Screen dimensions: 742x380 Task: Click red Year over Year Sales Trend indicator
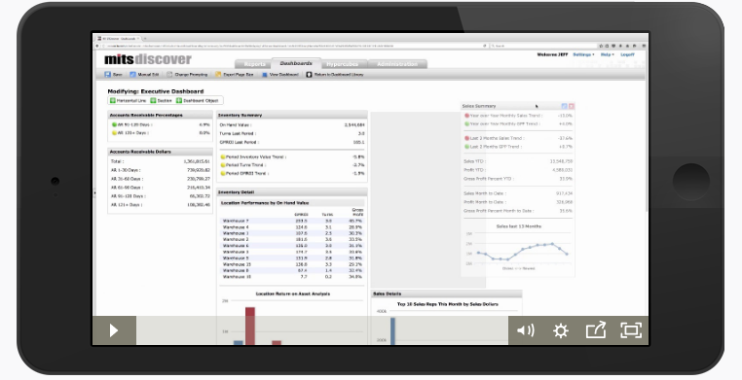[x=467, y=116]
